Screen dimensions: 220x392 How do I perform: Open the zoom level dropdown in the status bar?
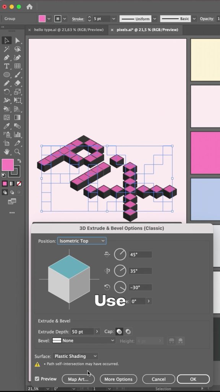[x=48, y=389]
